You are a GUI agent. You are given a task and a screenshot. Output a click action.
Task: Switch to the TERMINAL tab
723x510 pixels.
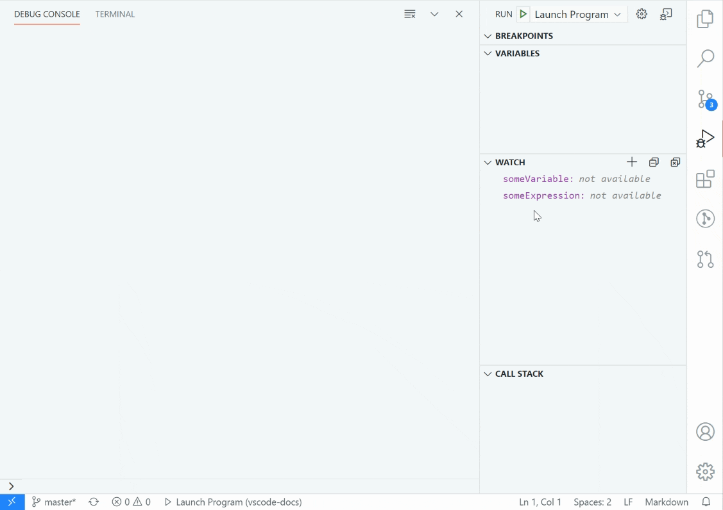coord(115,13)
